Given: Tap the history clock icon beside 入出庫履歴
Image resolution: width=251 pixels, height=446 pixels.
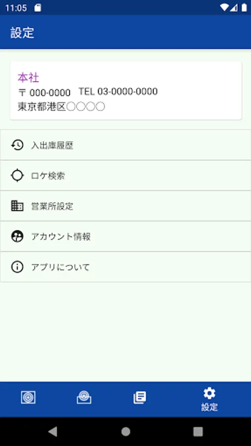Looking at the screenshot, I should pos(17,145).
